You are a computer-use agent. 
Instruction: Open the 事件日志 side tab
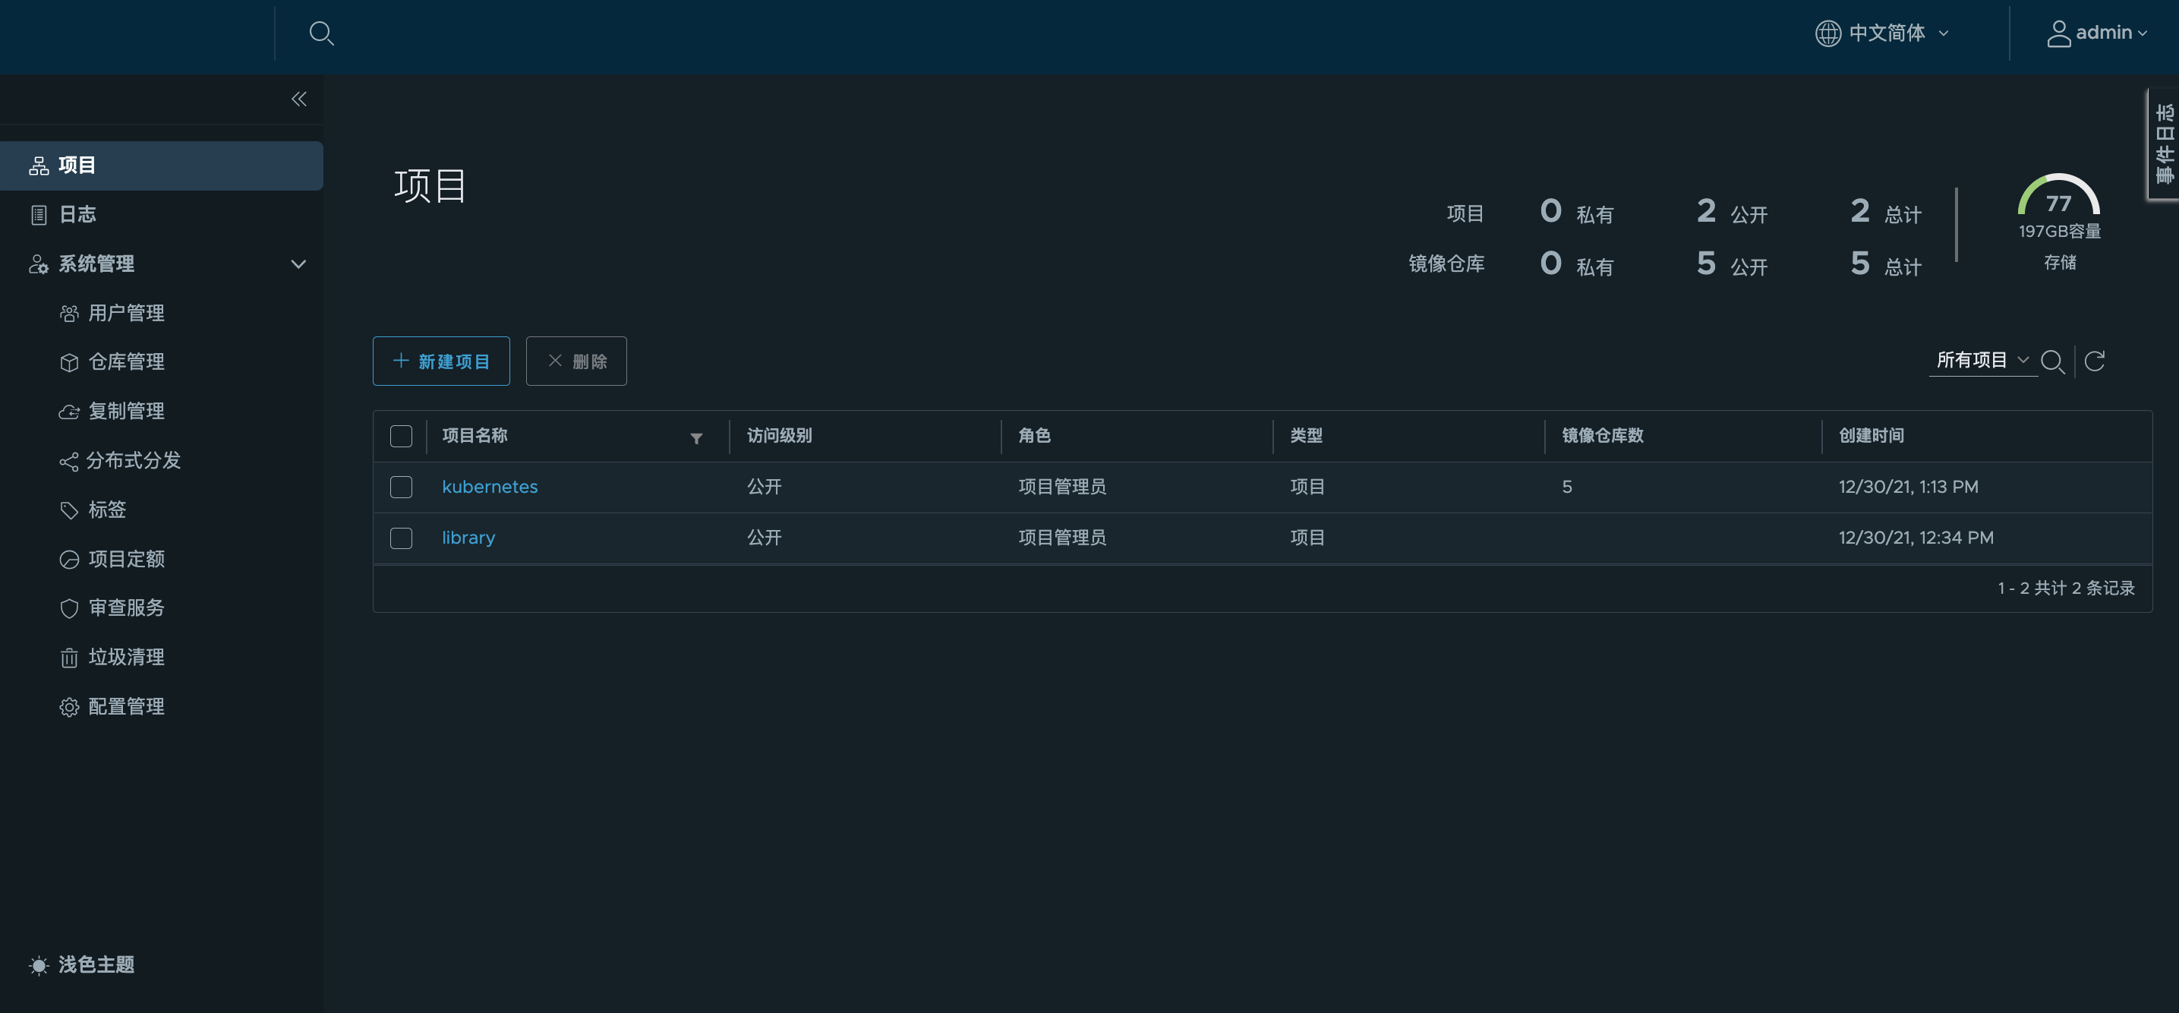point(2165,144)
